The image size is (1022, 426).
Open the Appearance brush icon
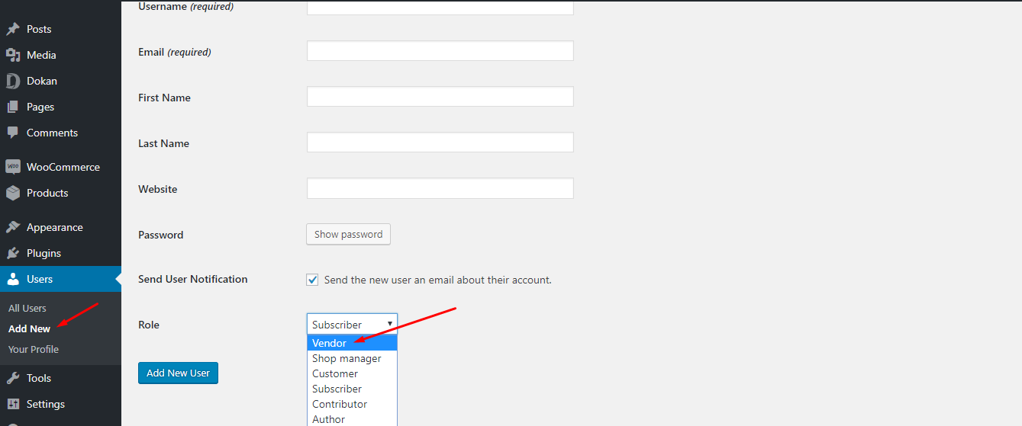(x=13, y=227)
